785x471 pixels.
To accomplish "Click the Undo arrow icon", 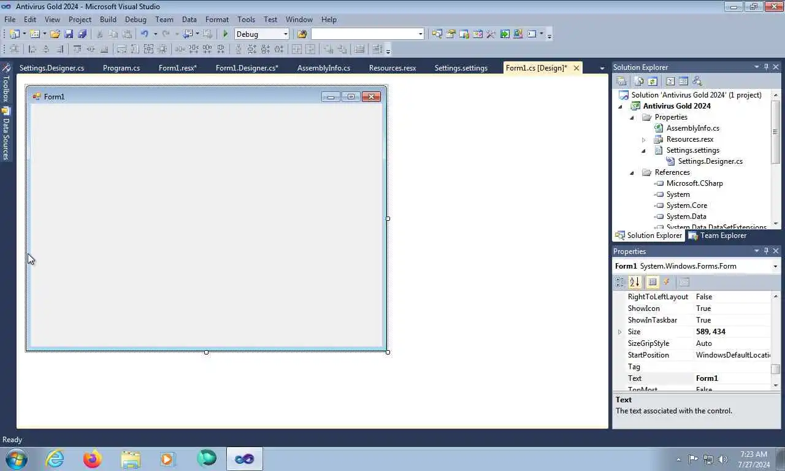I will point(145,34).
